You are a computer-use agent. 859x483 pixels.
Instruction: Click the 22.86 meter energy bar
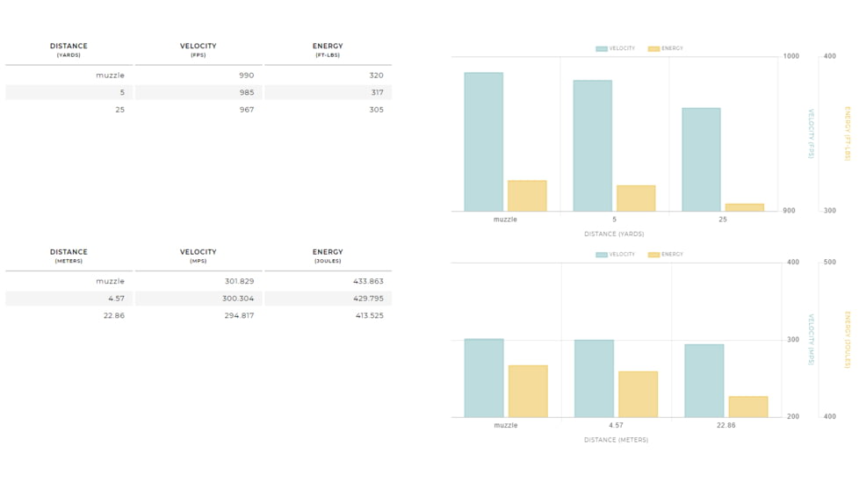747,407
